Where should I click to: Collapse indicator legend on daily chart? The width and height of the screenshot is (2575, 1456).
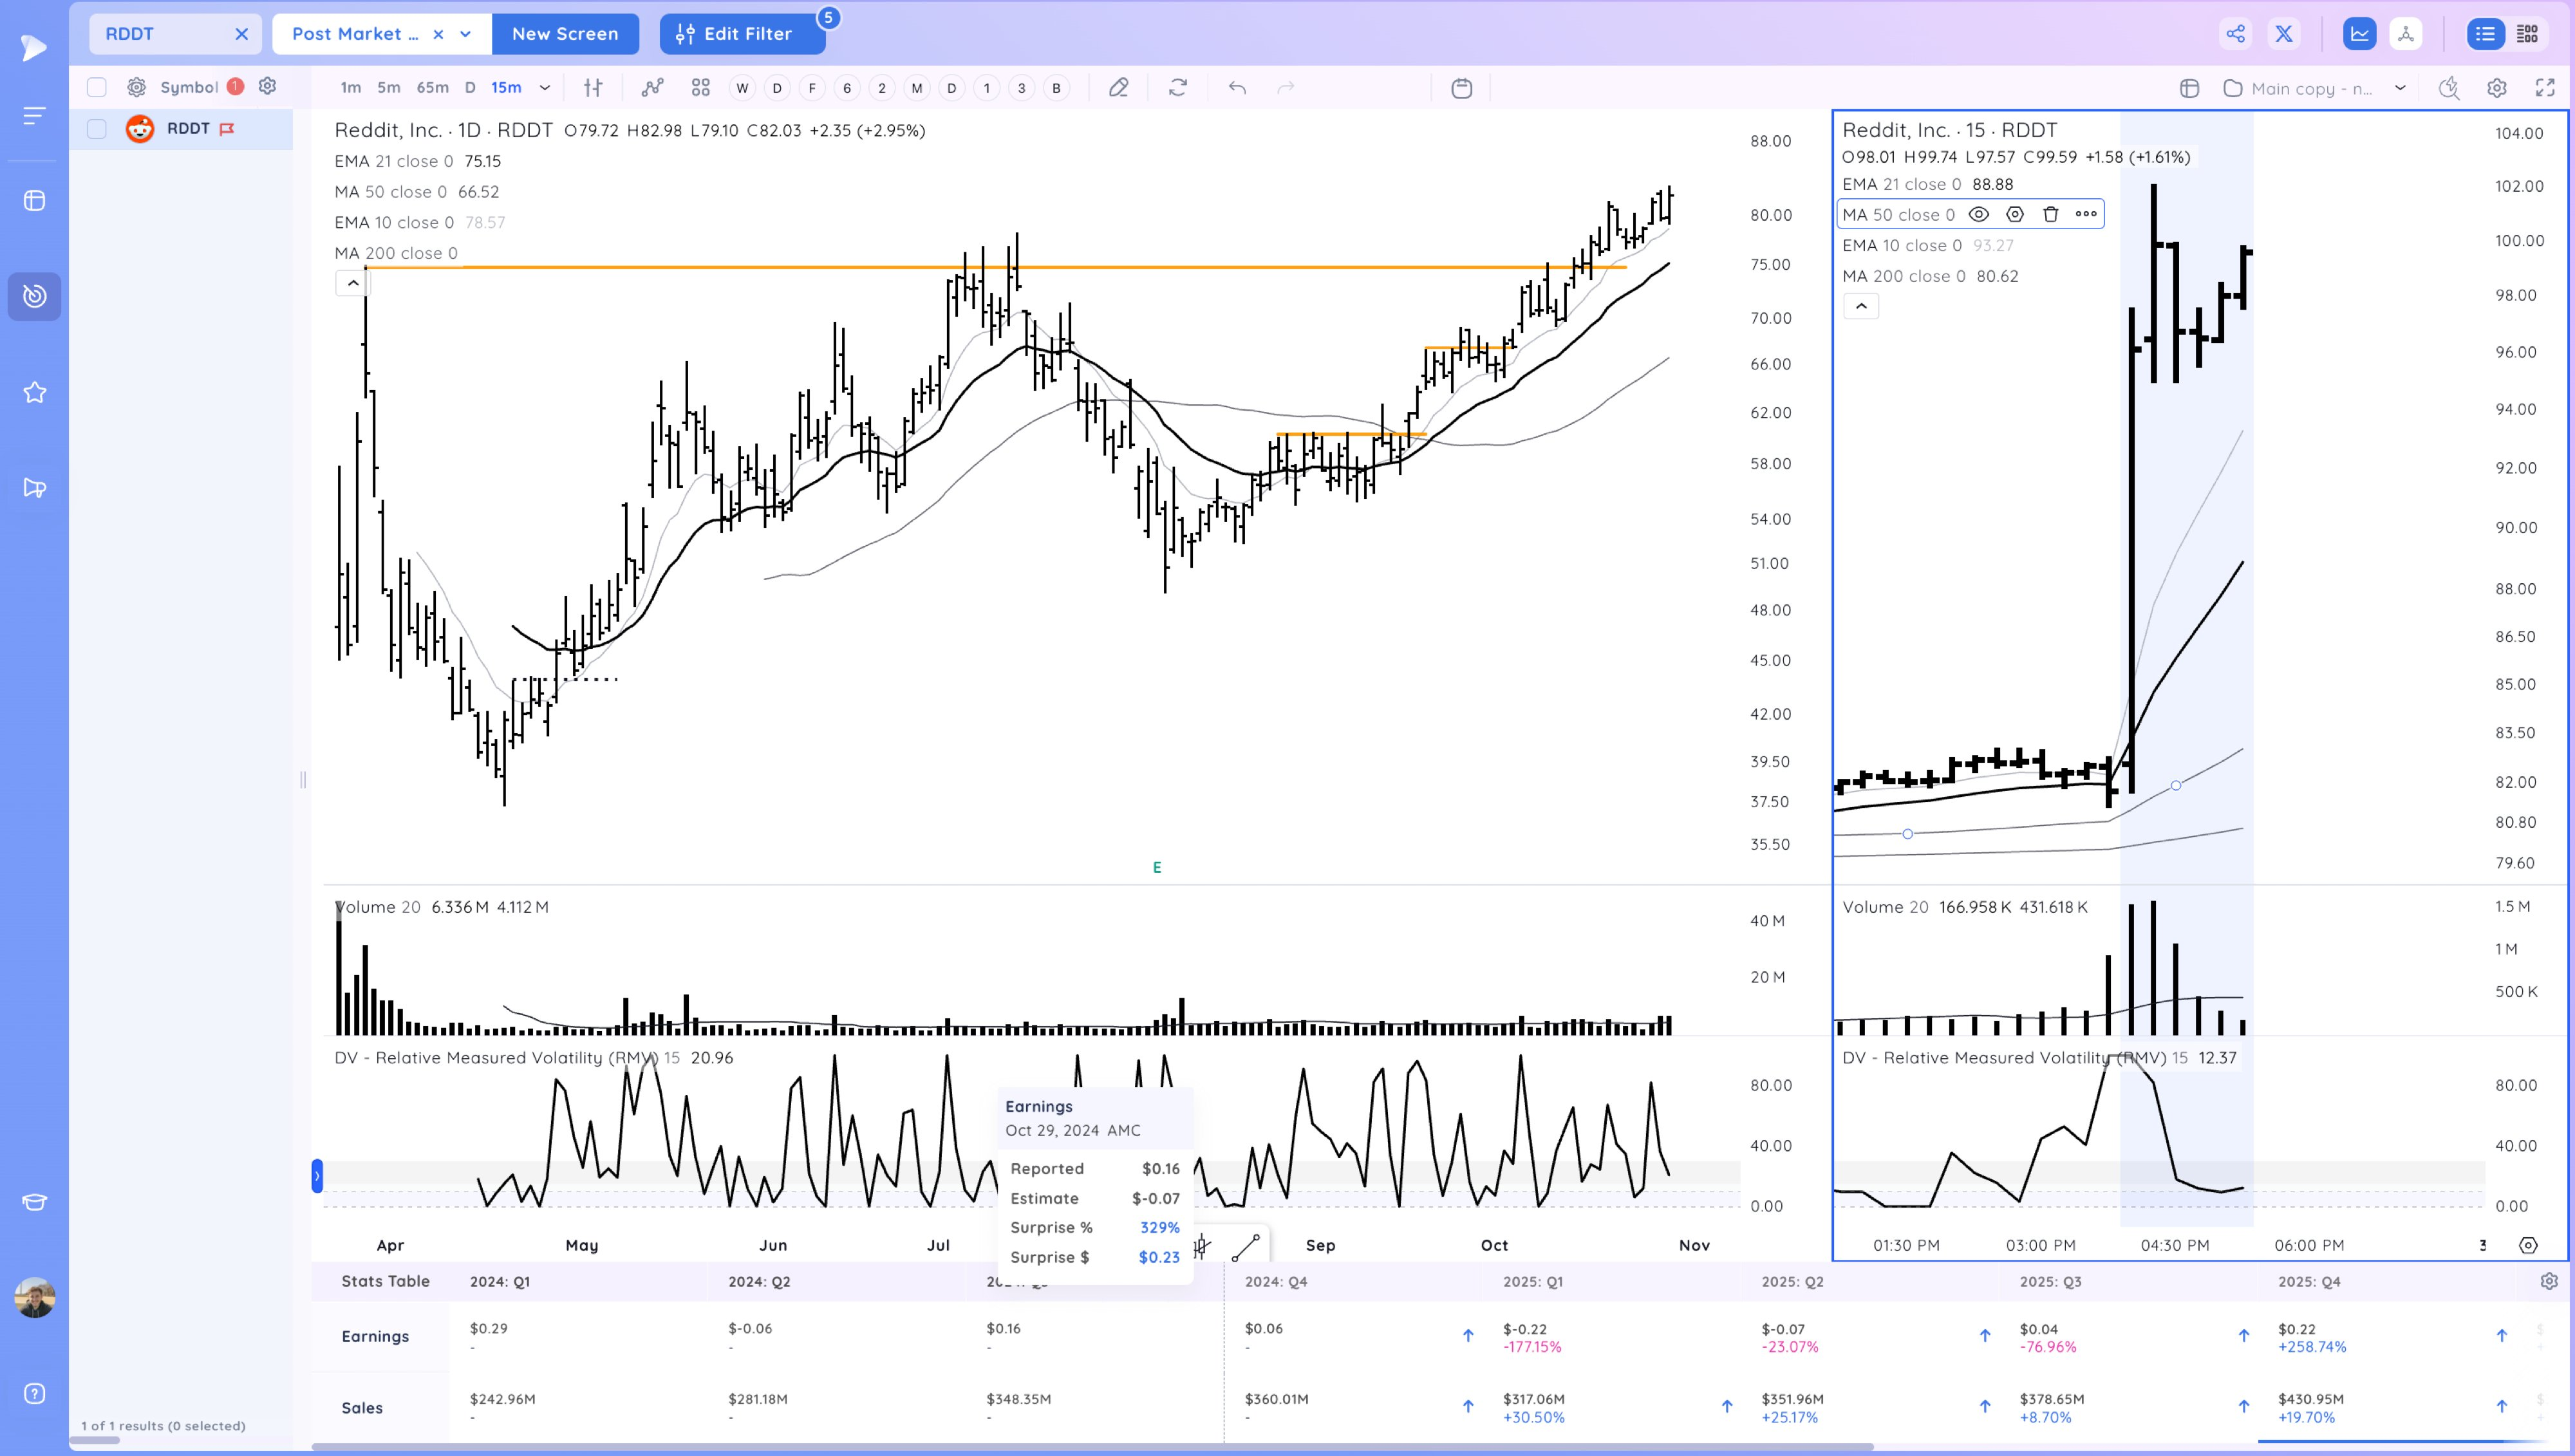(353, 283)
